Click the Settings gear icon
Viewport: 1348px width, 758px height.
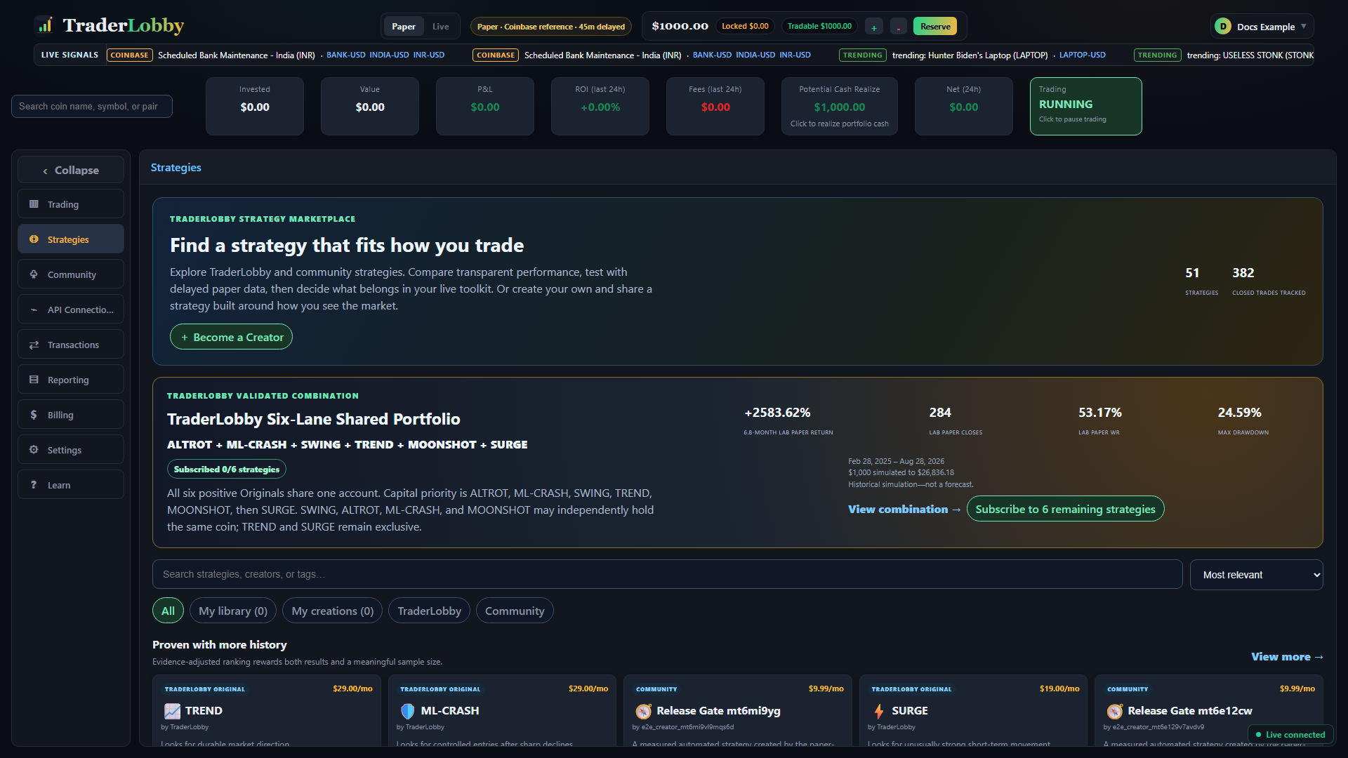[x=34, y=450]
